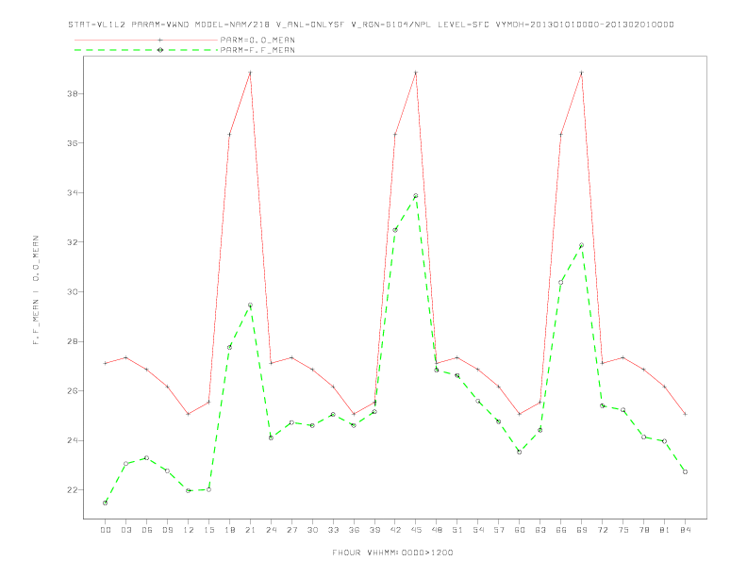Click the green circle marker at hour 60
747x577 pixels.
click(x=520, y=452)
